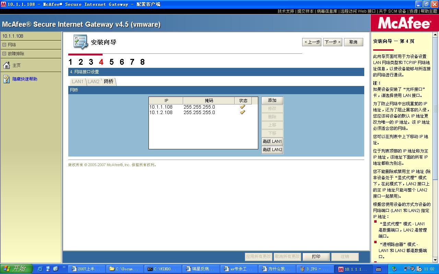The width and height of the screenshot is (439, 274).
Task: Open 病毒信息库 menu link
Action: click(x=327, y=11)
